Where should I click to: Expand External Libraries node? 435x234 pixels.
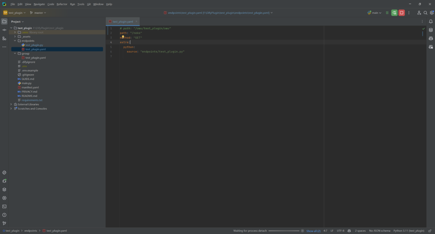pos(11,105)
